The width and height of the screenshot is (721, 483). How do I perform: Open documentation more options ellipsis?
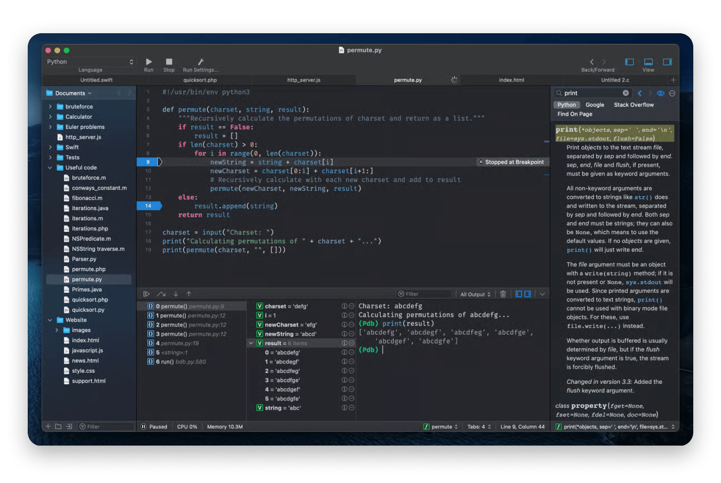(672, 93)
